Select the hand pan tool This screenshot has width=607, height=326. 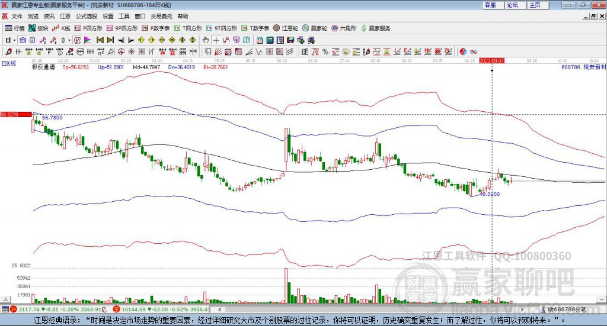tap(206, 40)
